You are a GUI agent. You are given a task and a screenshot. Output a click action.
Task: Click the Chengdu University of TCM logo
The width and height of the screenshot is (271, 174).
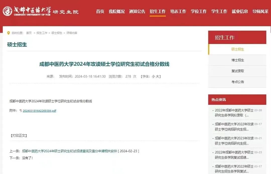pyautogui.click(x=8, y=11)
